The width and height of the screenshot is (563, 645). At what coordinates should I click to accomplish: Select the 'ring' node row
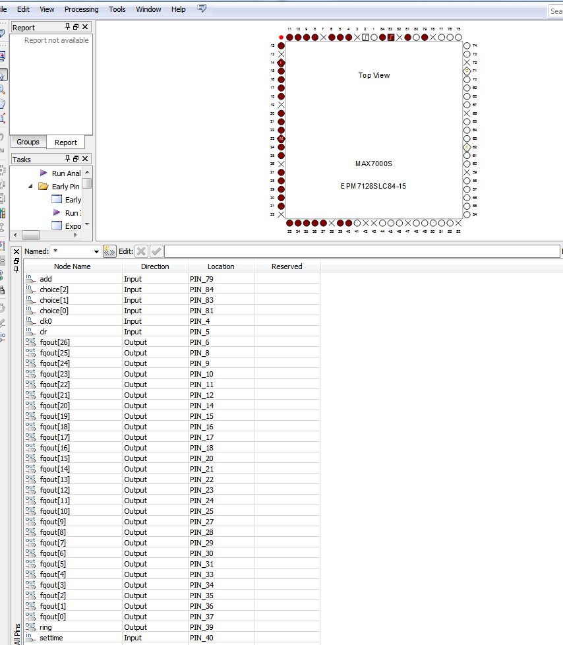[x=172, y=627]
